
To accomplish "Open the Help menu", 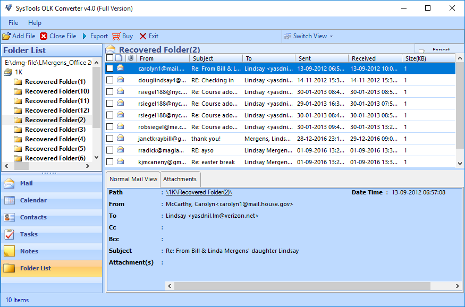I will pyautogui.click(x=35, y=23).
